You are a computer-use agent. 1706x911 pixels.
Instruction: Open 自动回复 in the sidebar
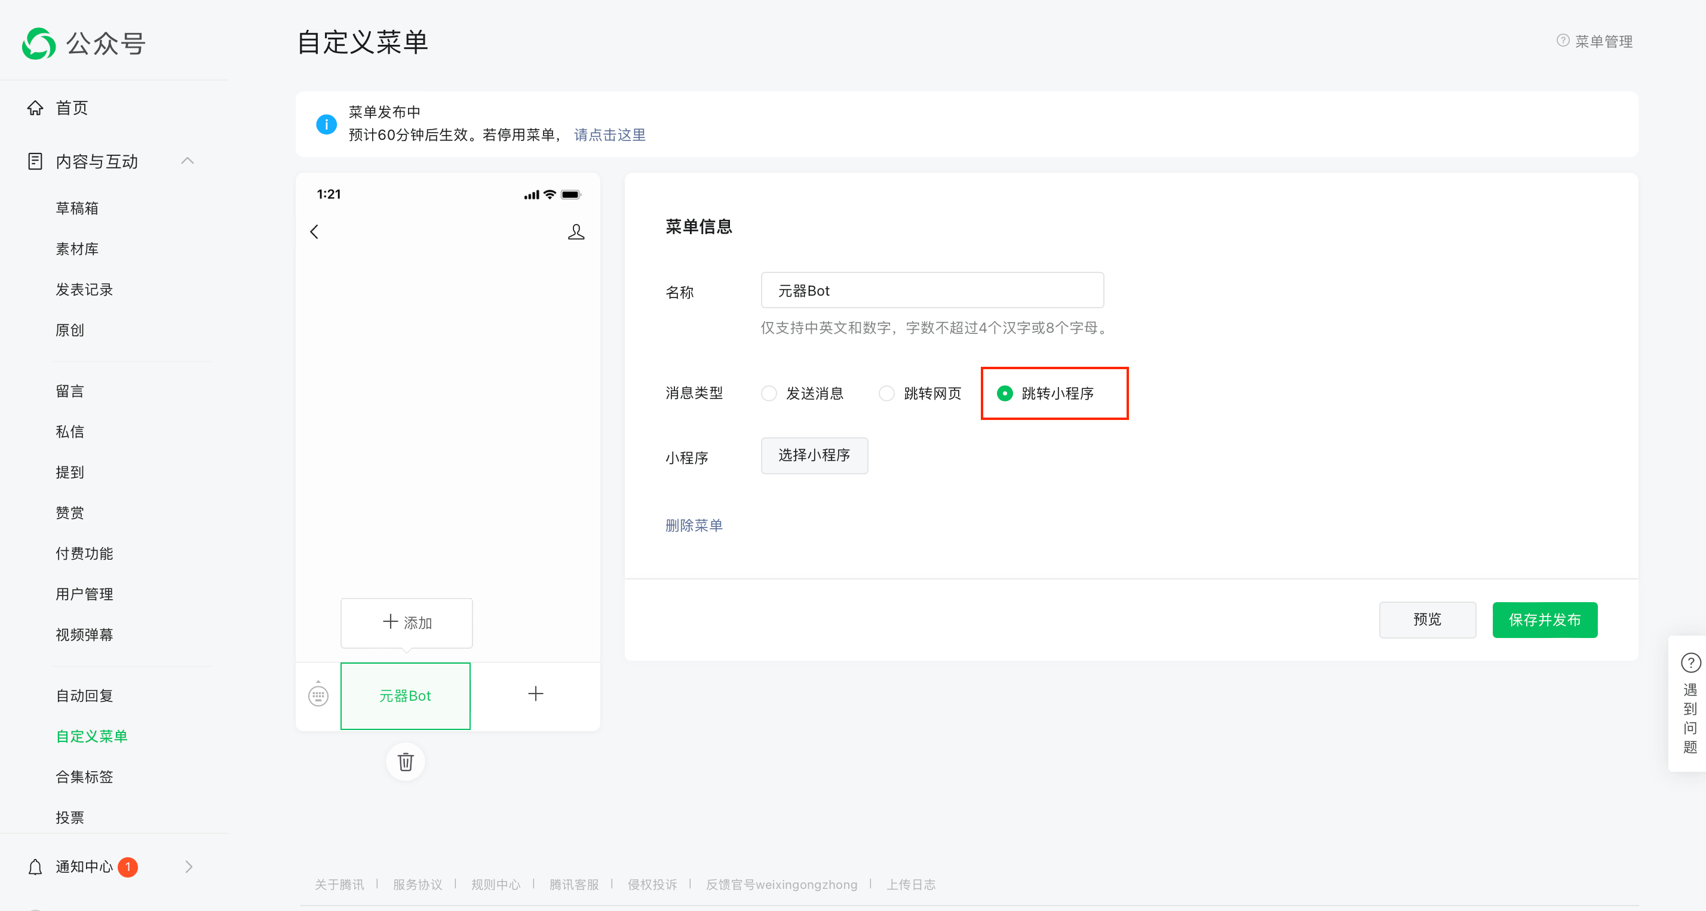point(85,696)
